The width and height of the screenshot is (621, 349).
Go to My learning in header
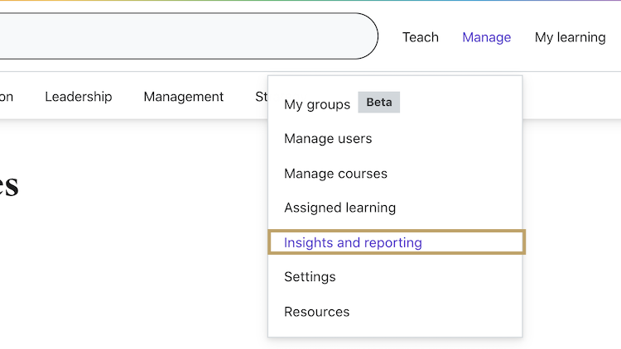[570, 37]
